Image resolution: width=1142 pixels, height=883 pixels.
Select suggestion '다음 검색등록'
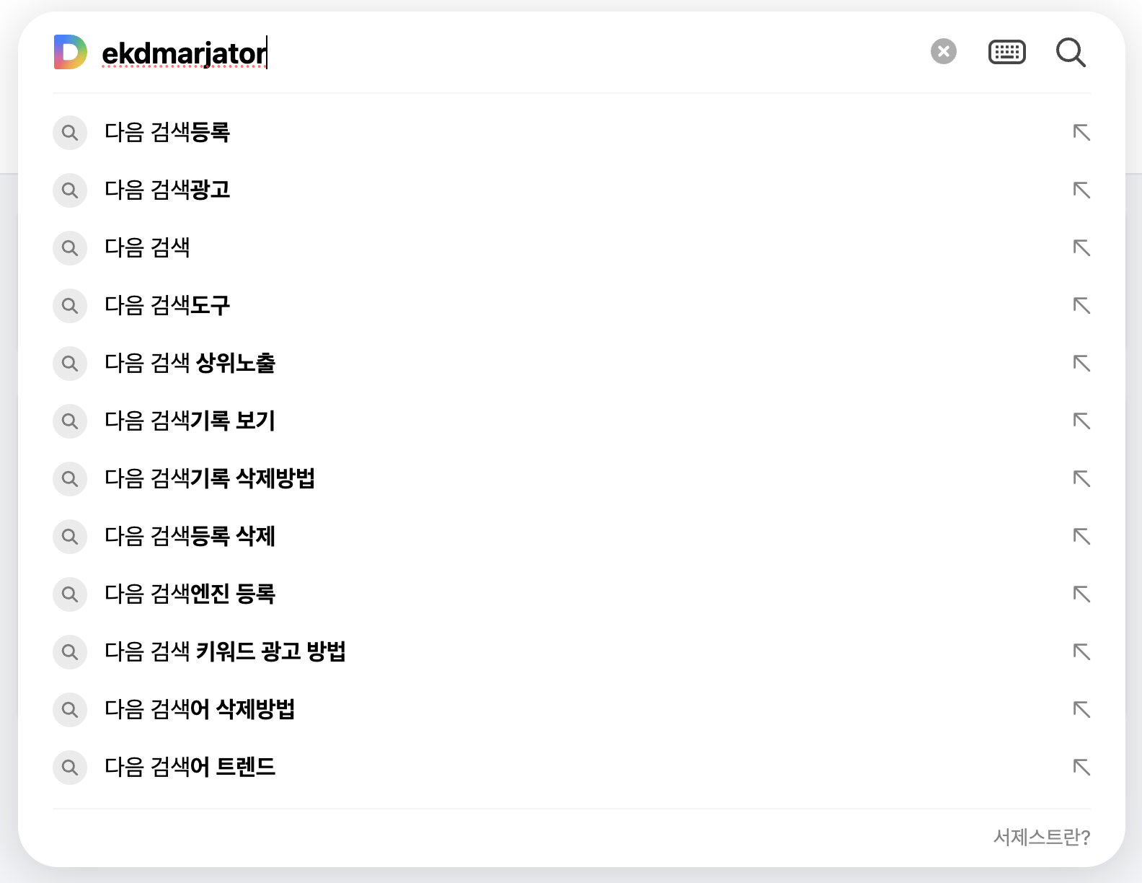167,132
